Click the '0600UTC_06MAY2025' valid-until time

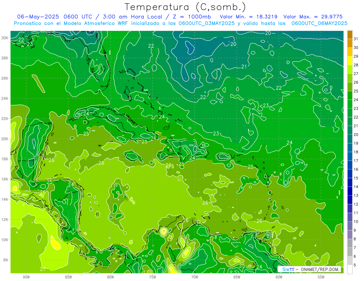click(319, 23)
